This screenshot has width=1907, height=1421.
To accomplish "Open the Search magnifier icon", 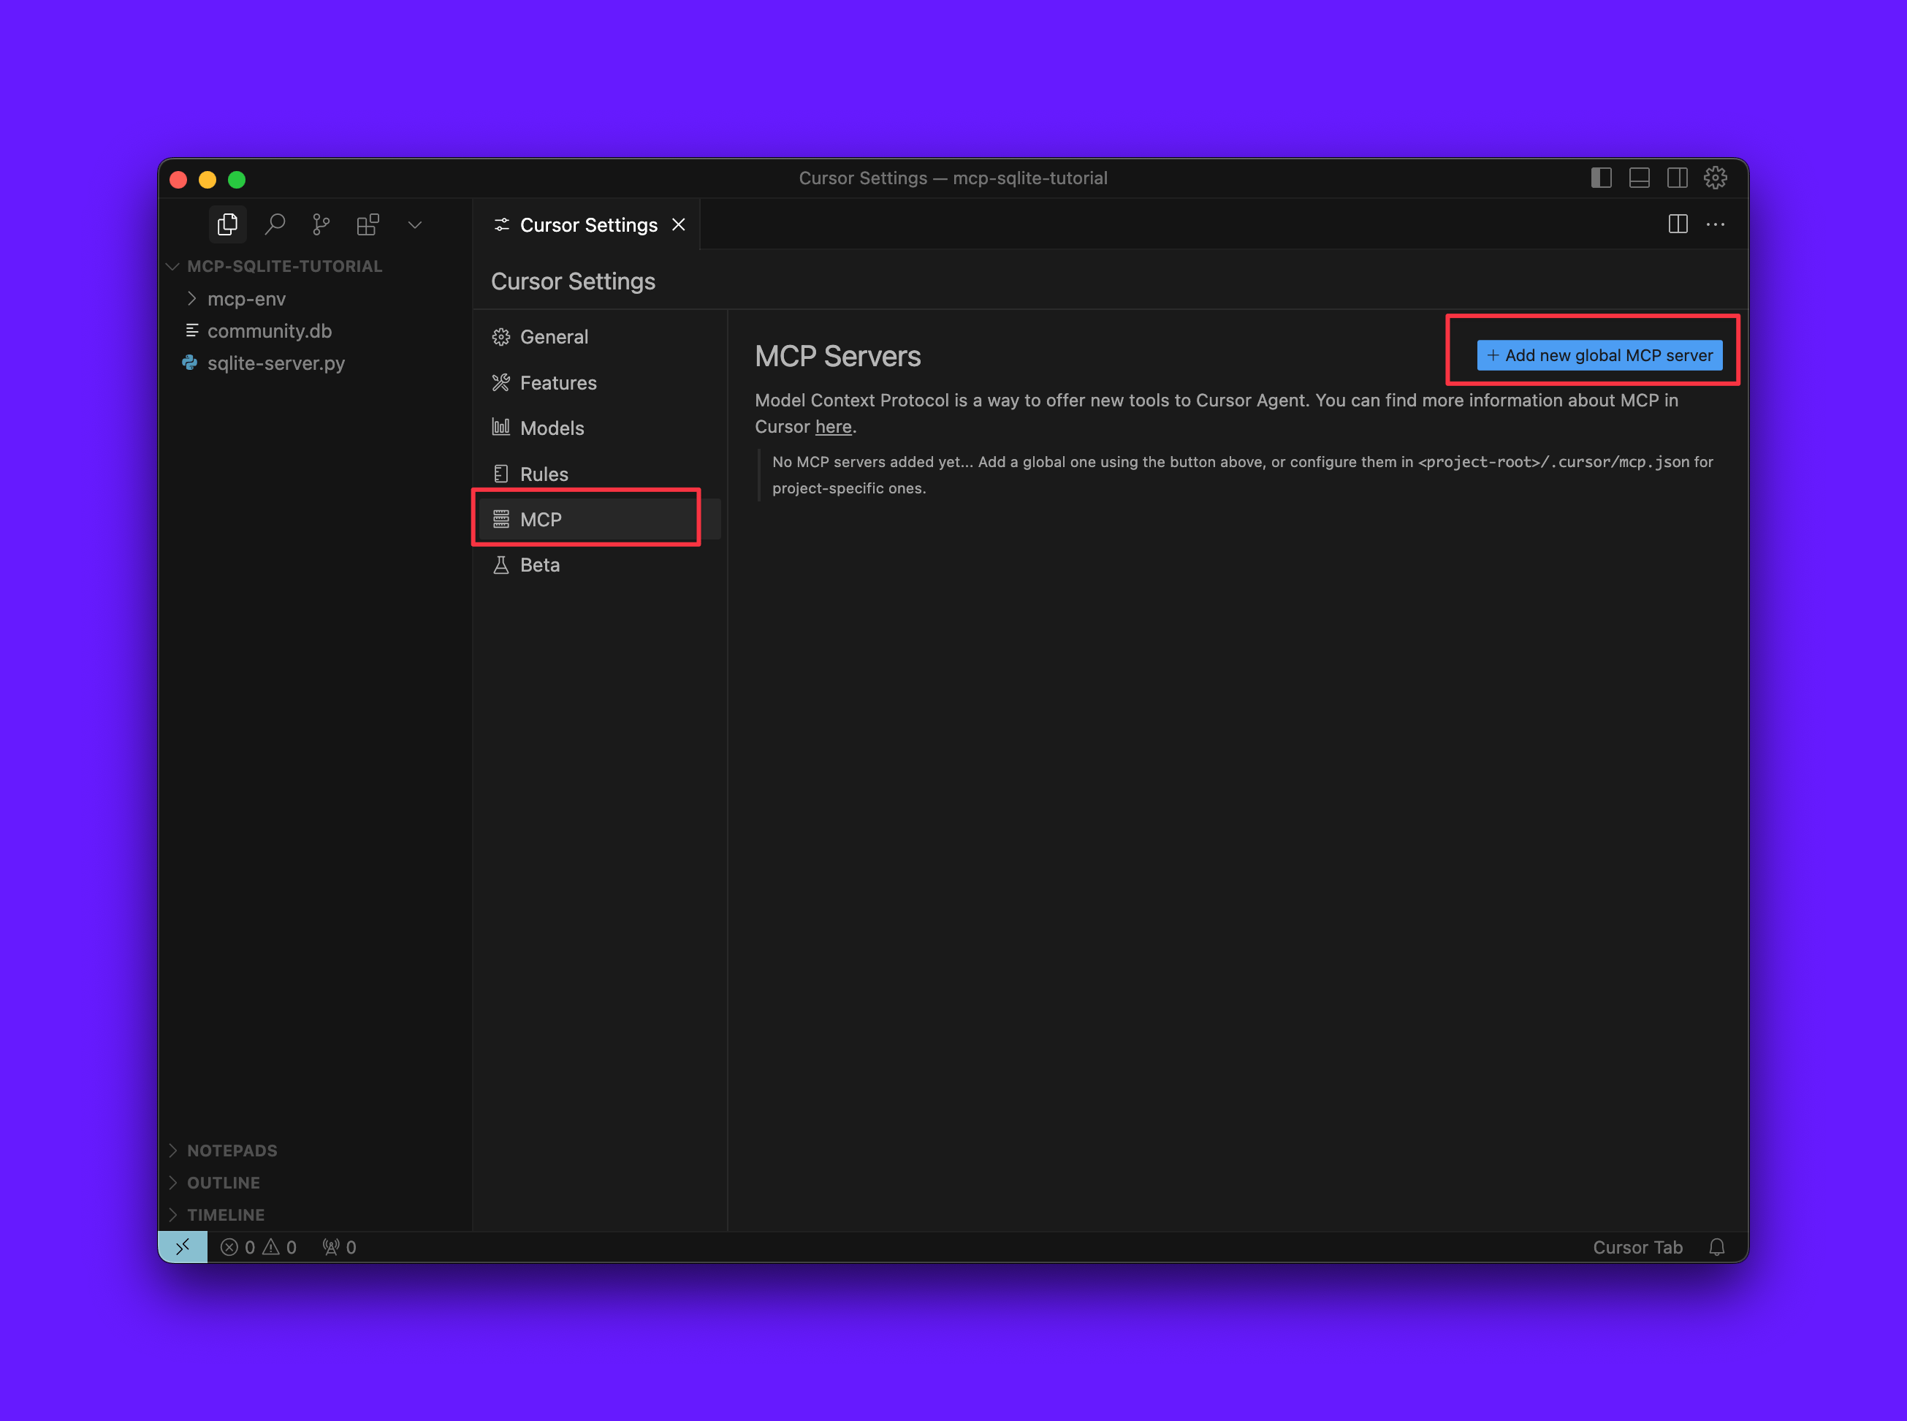I will (274, 224).
